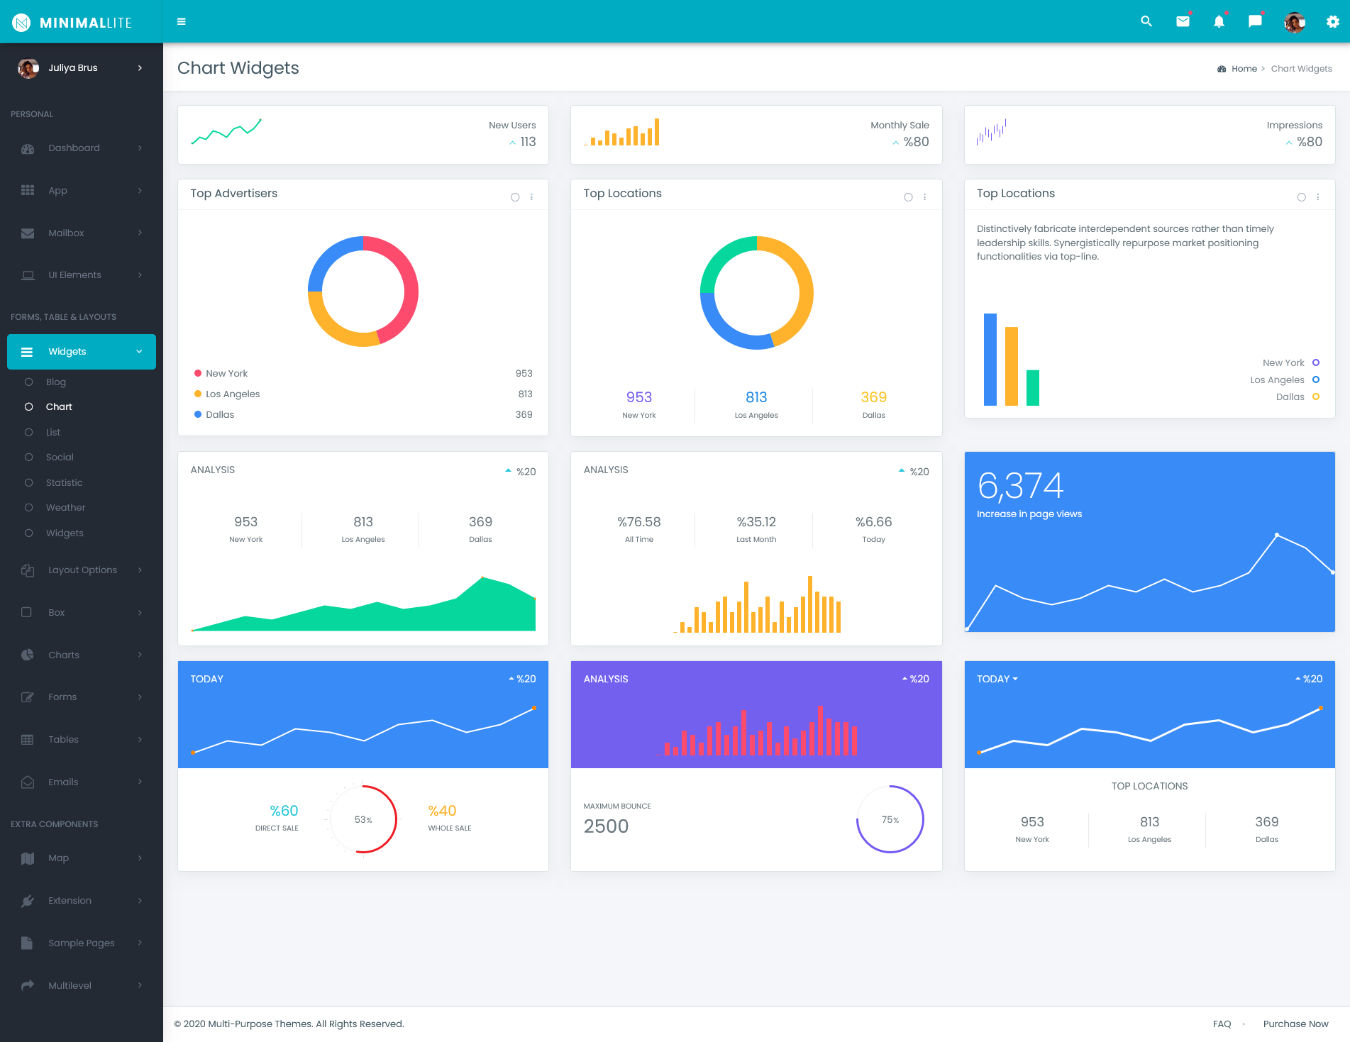Screen dimensions: 1350x1042
Task: Click the Multilevel share-arrow icon
Action: click(28, 985)
